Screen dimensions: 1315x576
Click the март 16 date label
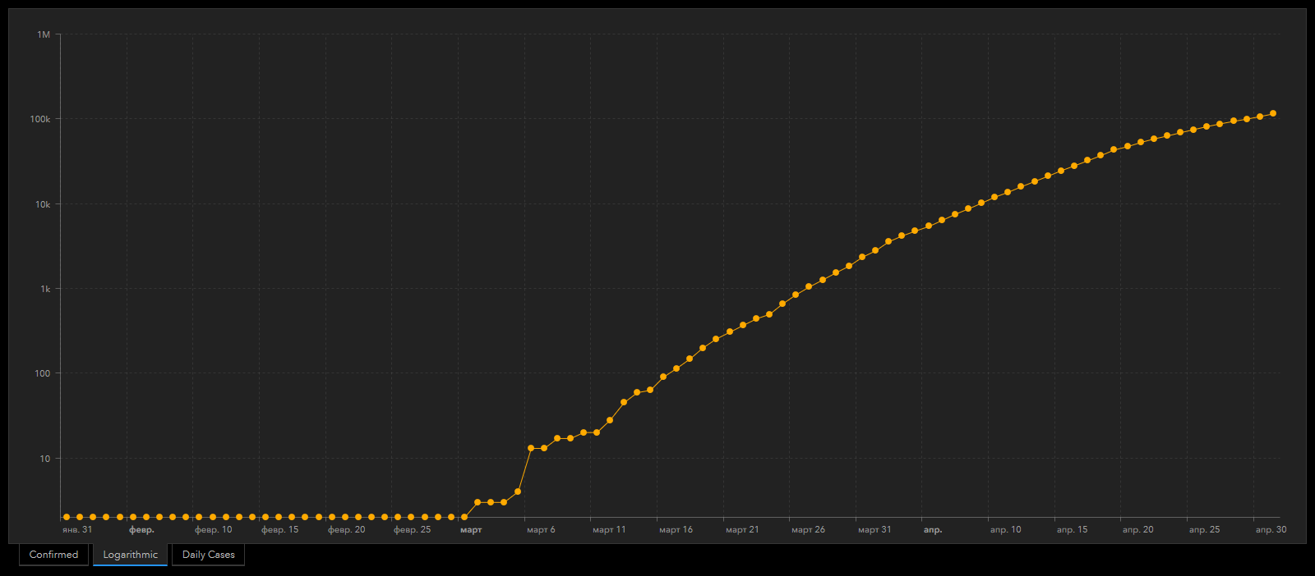click(676, 530)
